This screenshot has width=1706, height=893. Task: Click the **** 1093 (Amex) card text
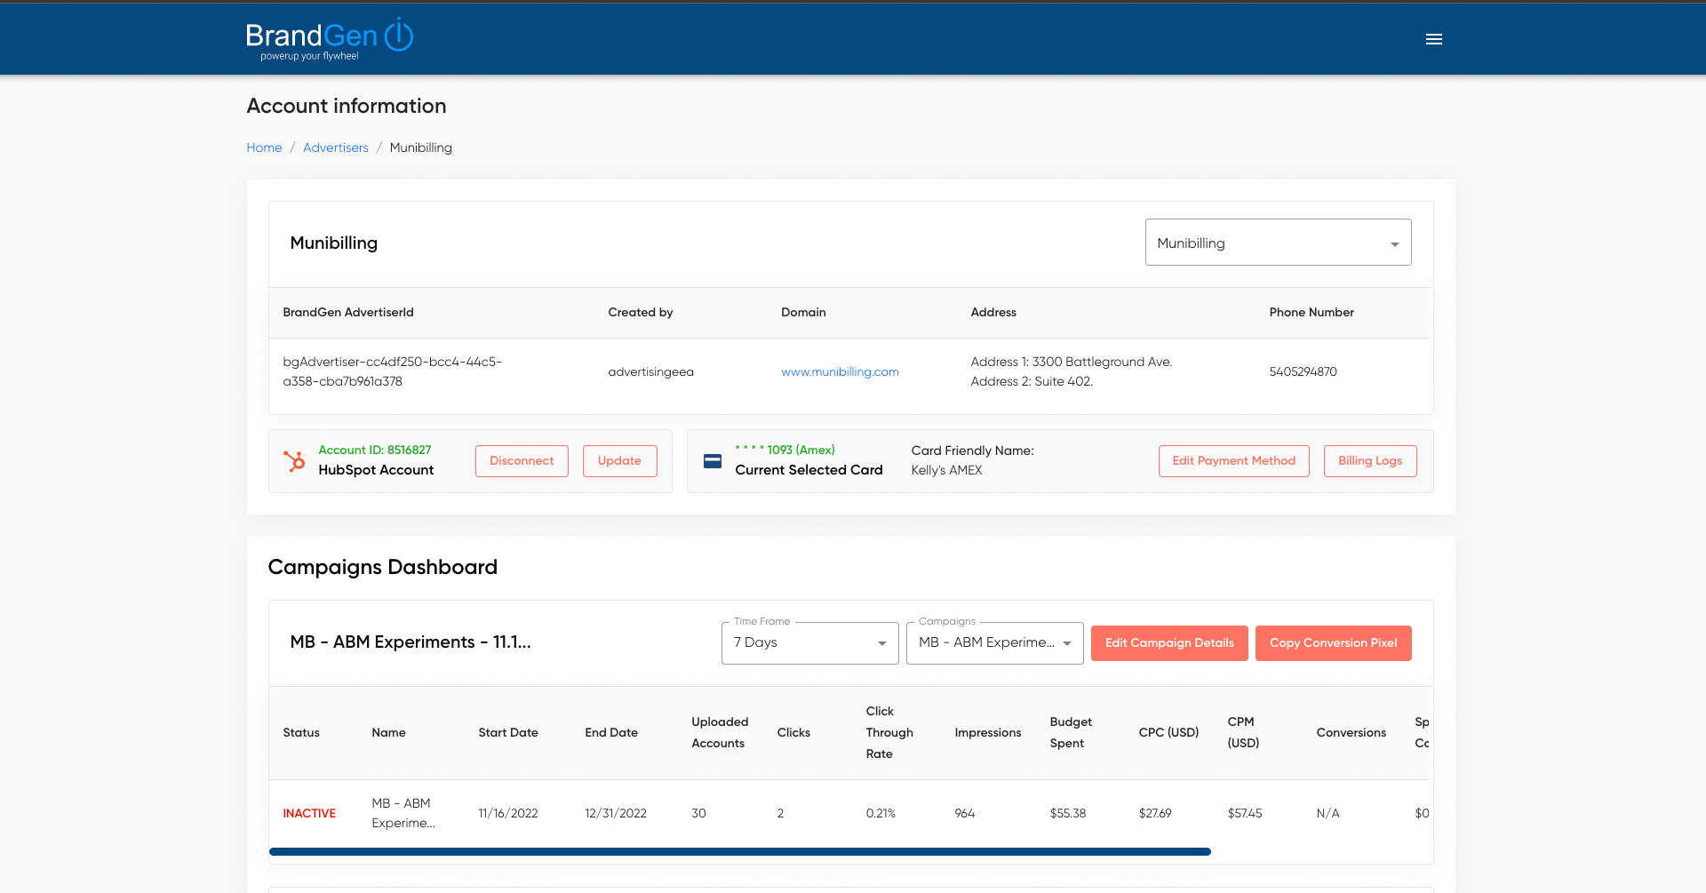point(785,450)
